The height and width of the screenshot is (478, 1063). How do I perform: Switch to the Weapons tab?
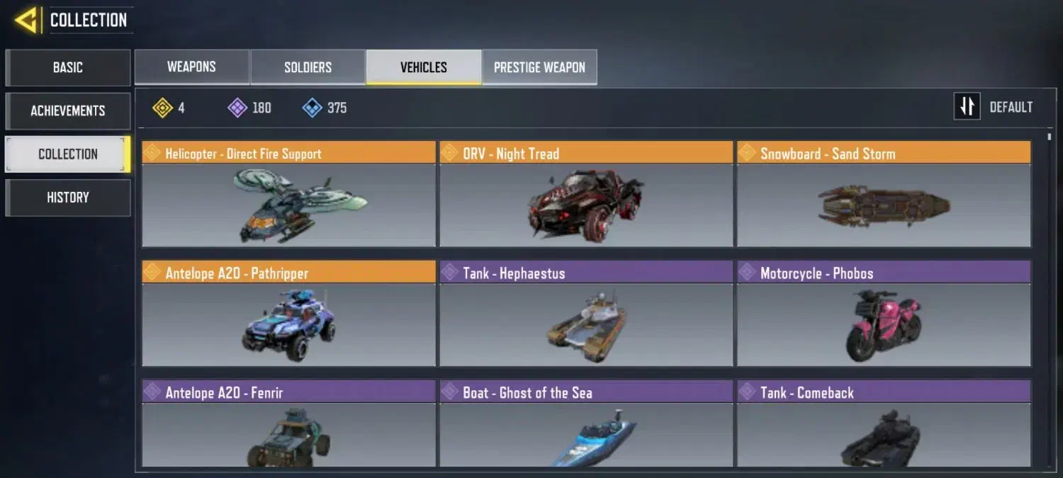point(191,67)
